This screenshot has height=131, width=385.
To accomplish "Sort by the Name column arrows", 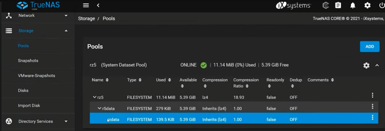I will 107,80.
